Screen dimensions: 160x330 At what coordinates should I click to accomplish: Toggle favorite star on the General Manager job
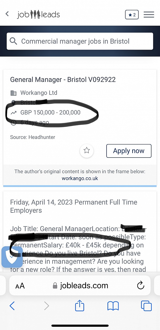[x=87, y=151]
